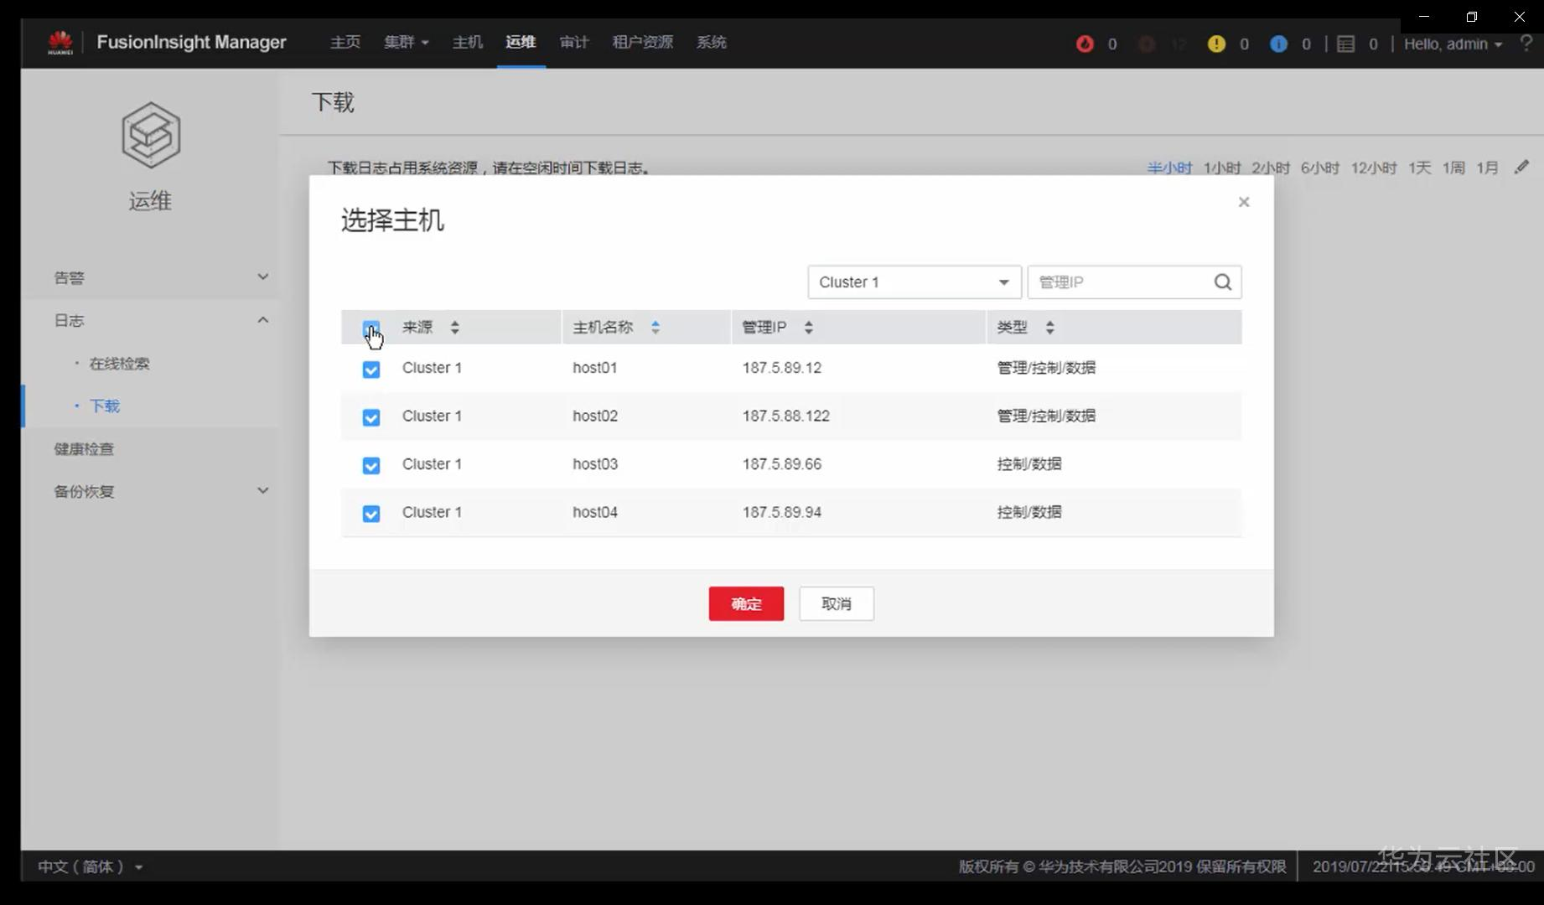Open the critical alarms red icon

(x=1085, y=44)
